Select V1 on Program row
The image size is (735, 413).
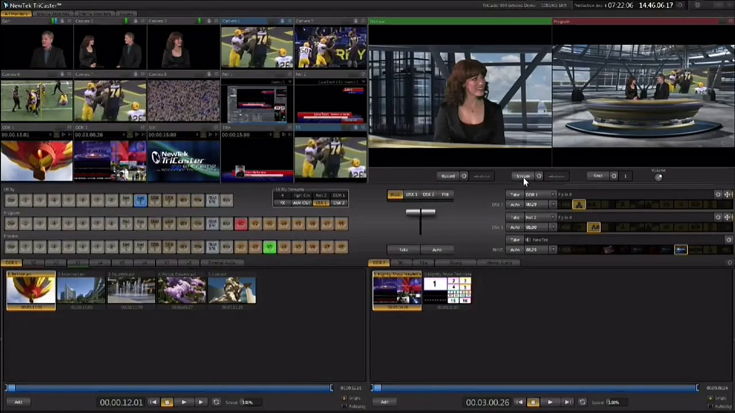(x=241, y=224)
